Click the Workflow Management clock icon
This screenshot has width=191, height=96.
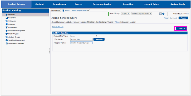(7, 40)
